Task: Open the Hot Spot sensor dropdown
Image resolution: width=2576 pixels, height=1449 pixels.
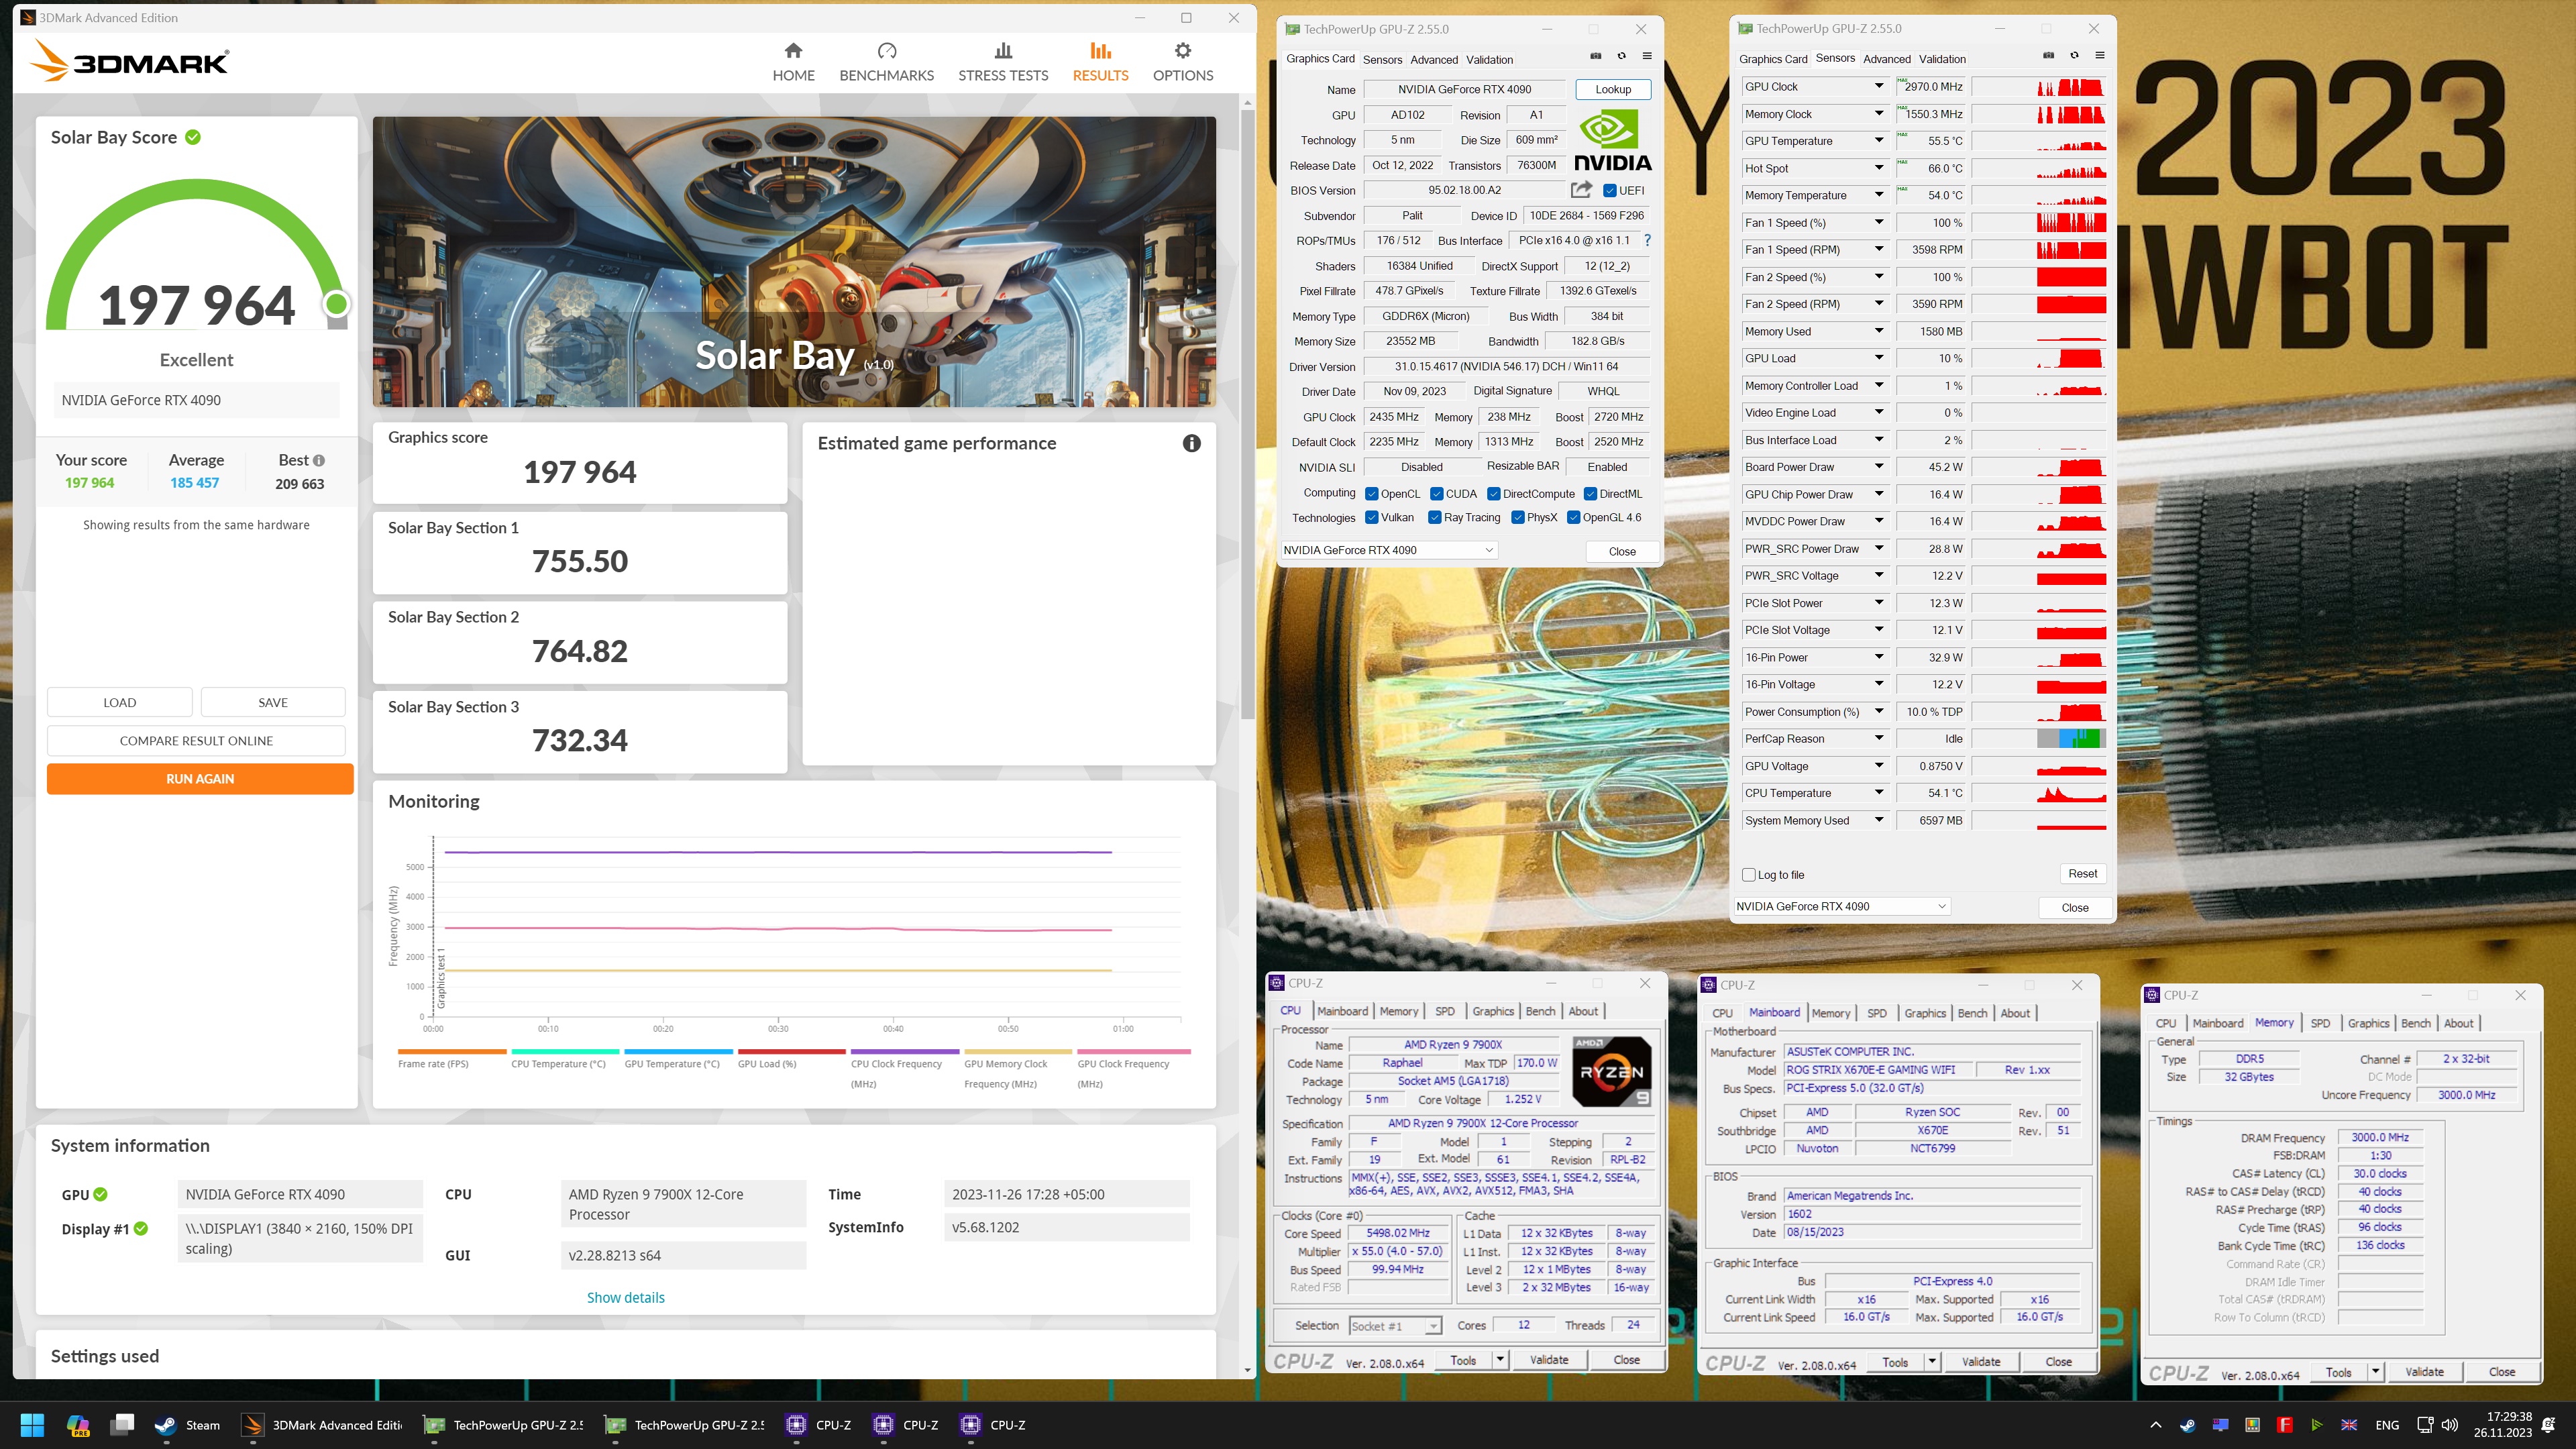Action: (1878, 168)
